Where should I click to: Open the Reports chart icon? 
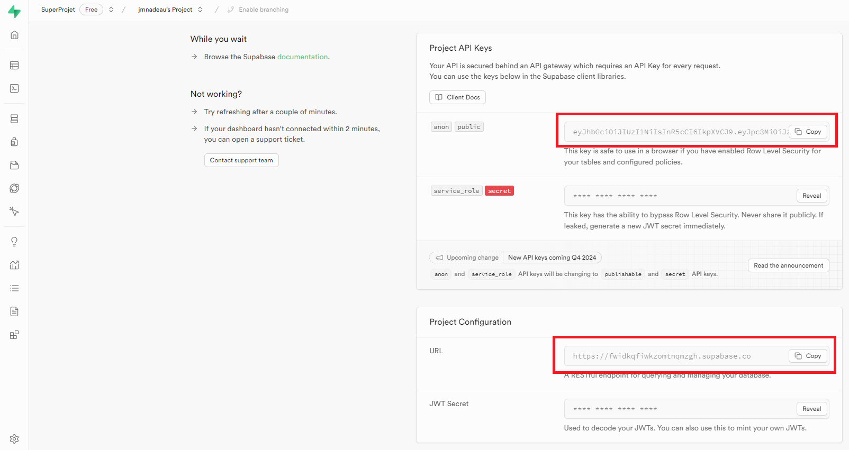[x=14, y=265]
